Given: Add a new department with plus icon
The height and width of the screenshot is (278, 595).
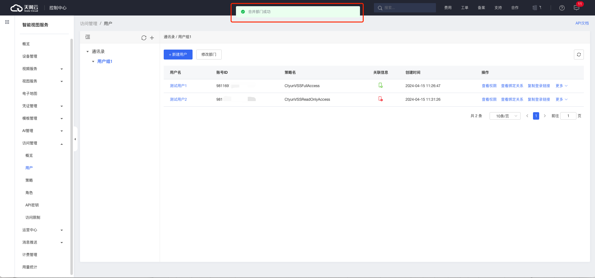Looking at the screenshot, I should point(152,38).
